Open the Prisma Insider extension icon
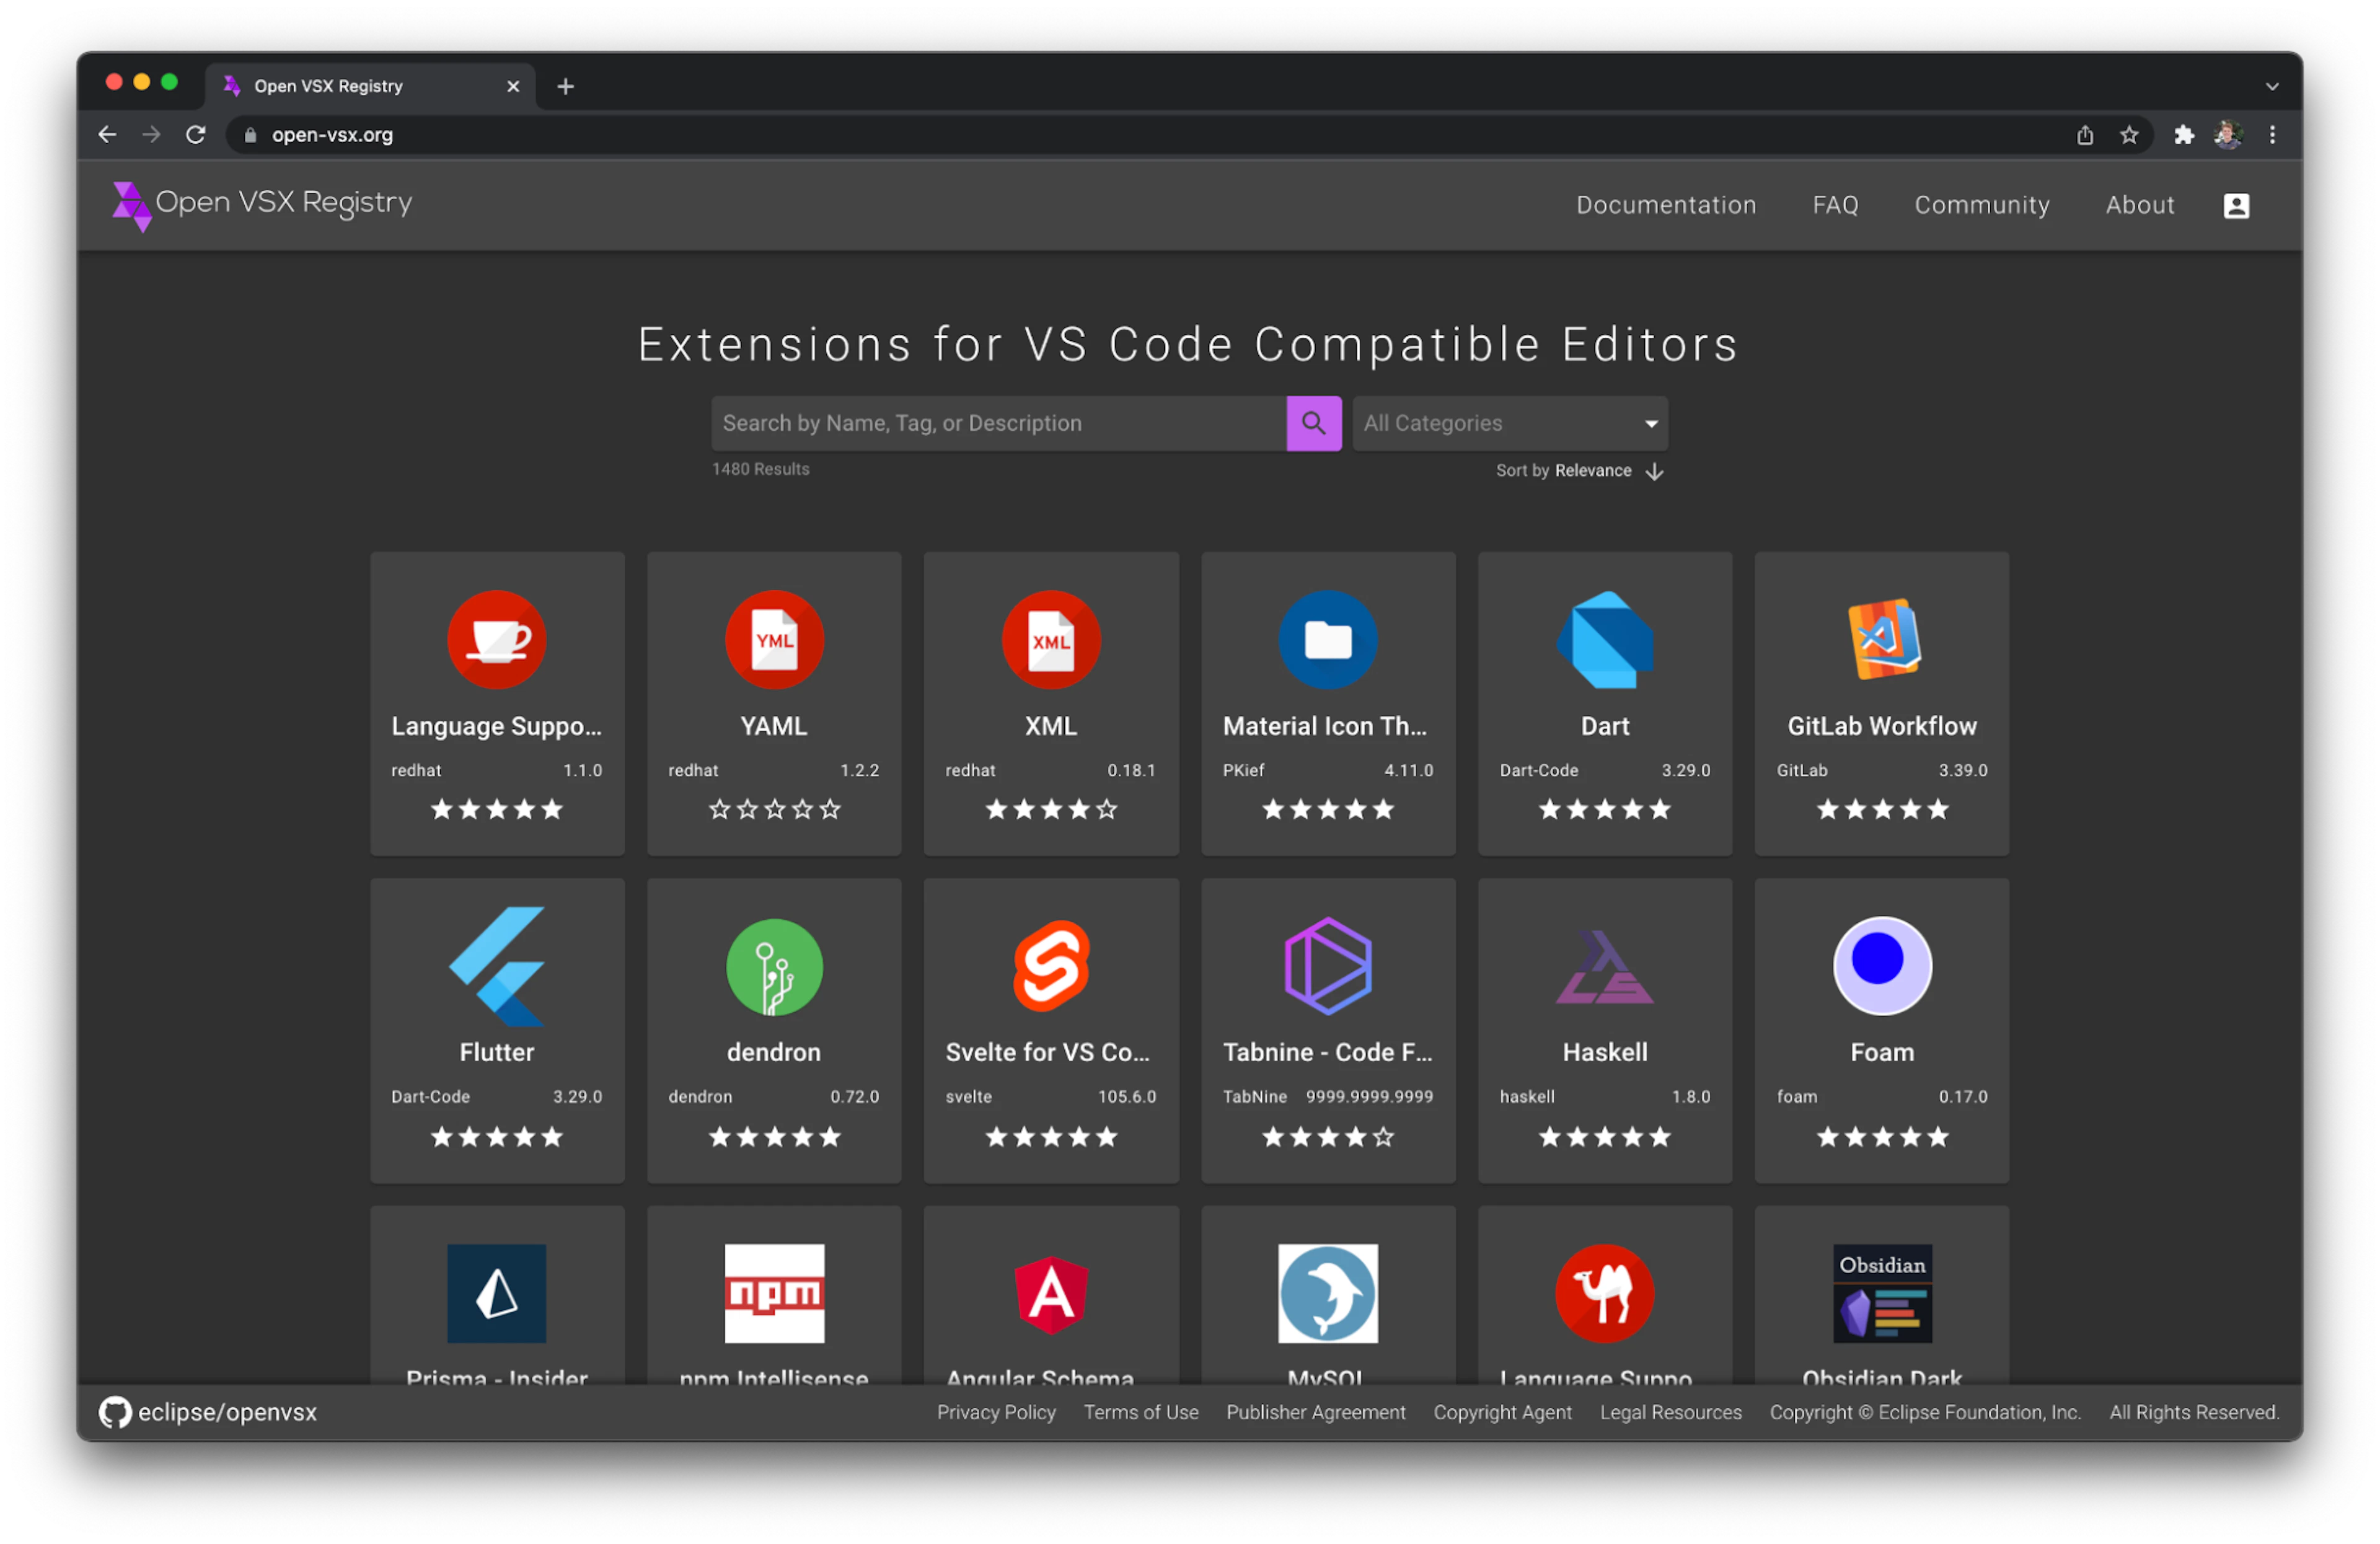Image resolution: width=2380 pixels, height=1544 pixels. [497, 1293]
